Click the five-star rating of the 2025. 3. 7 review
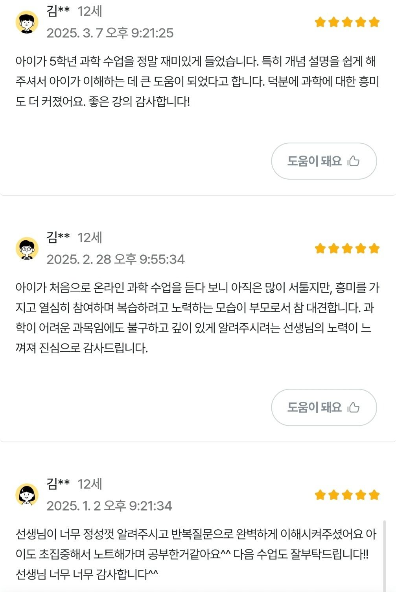 point(347,22)
